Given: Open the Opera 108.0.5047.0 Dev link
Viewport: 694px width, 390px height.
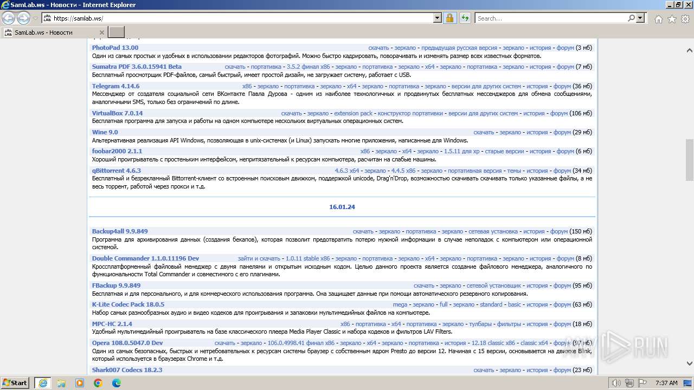Looking at the screenshot, I should (127, 343).
